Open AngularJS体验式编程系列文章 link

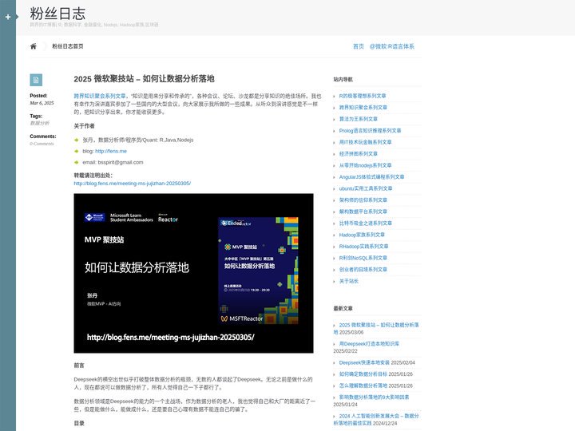point(371,177)
